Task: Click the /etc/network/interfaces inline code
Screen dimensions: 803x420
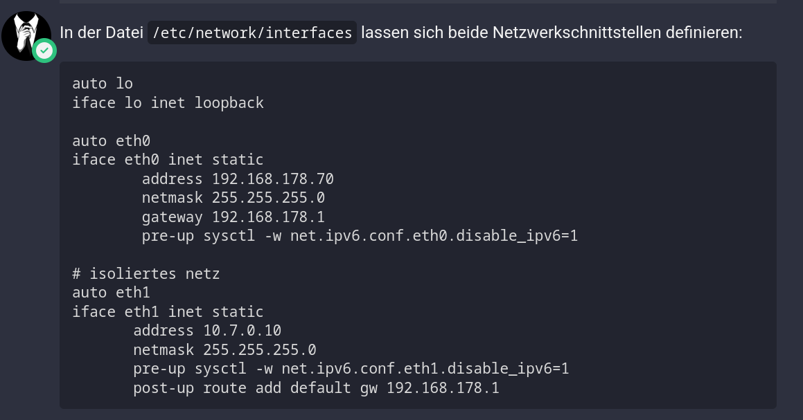Action: tap(252, 33)
